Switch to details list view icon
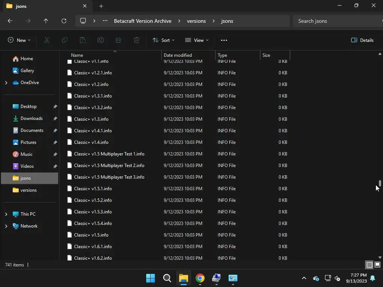383x287 pixels. tap(369, 265)
